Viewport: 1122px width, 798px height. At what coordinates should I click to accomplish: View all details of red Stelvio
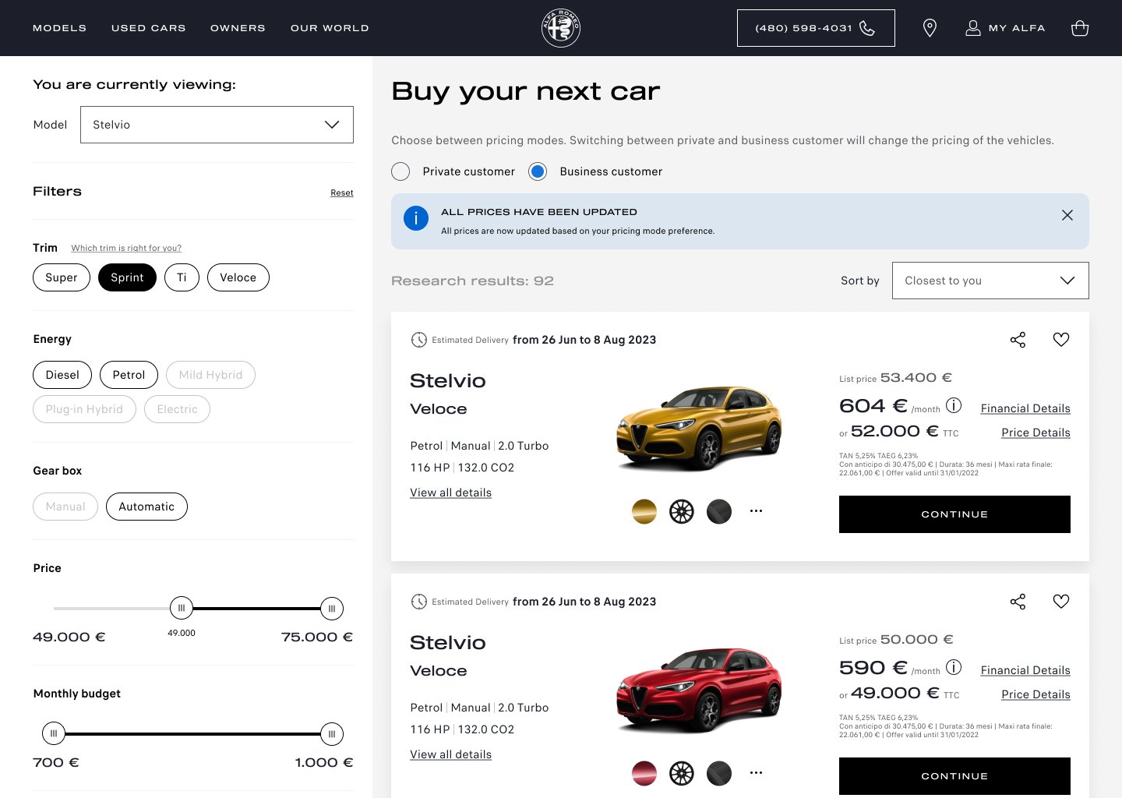[451, 754]
